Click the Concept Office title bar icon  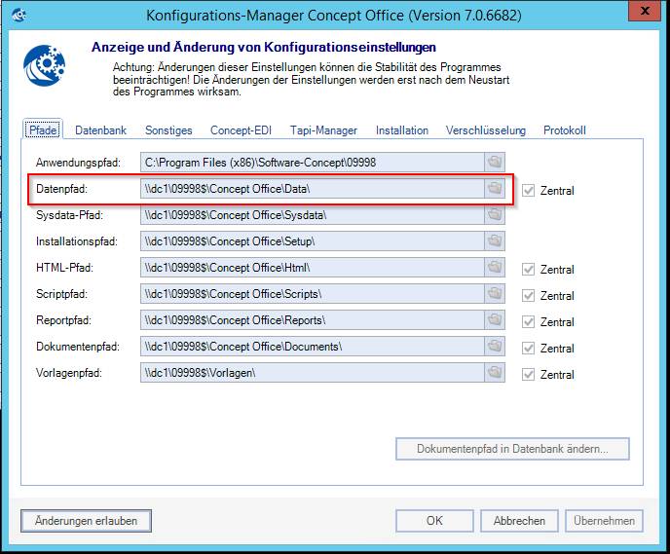coord(19,15)
